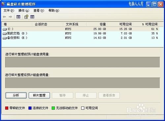Click the 2.01 GB free space cell
The image size is (165, 121).
(126, 38)
